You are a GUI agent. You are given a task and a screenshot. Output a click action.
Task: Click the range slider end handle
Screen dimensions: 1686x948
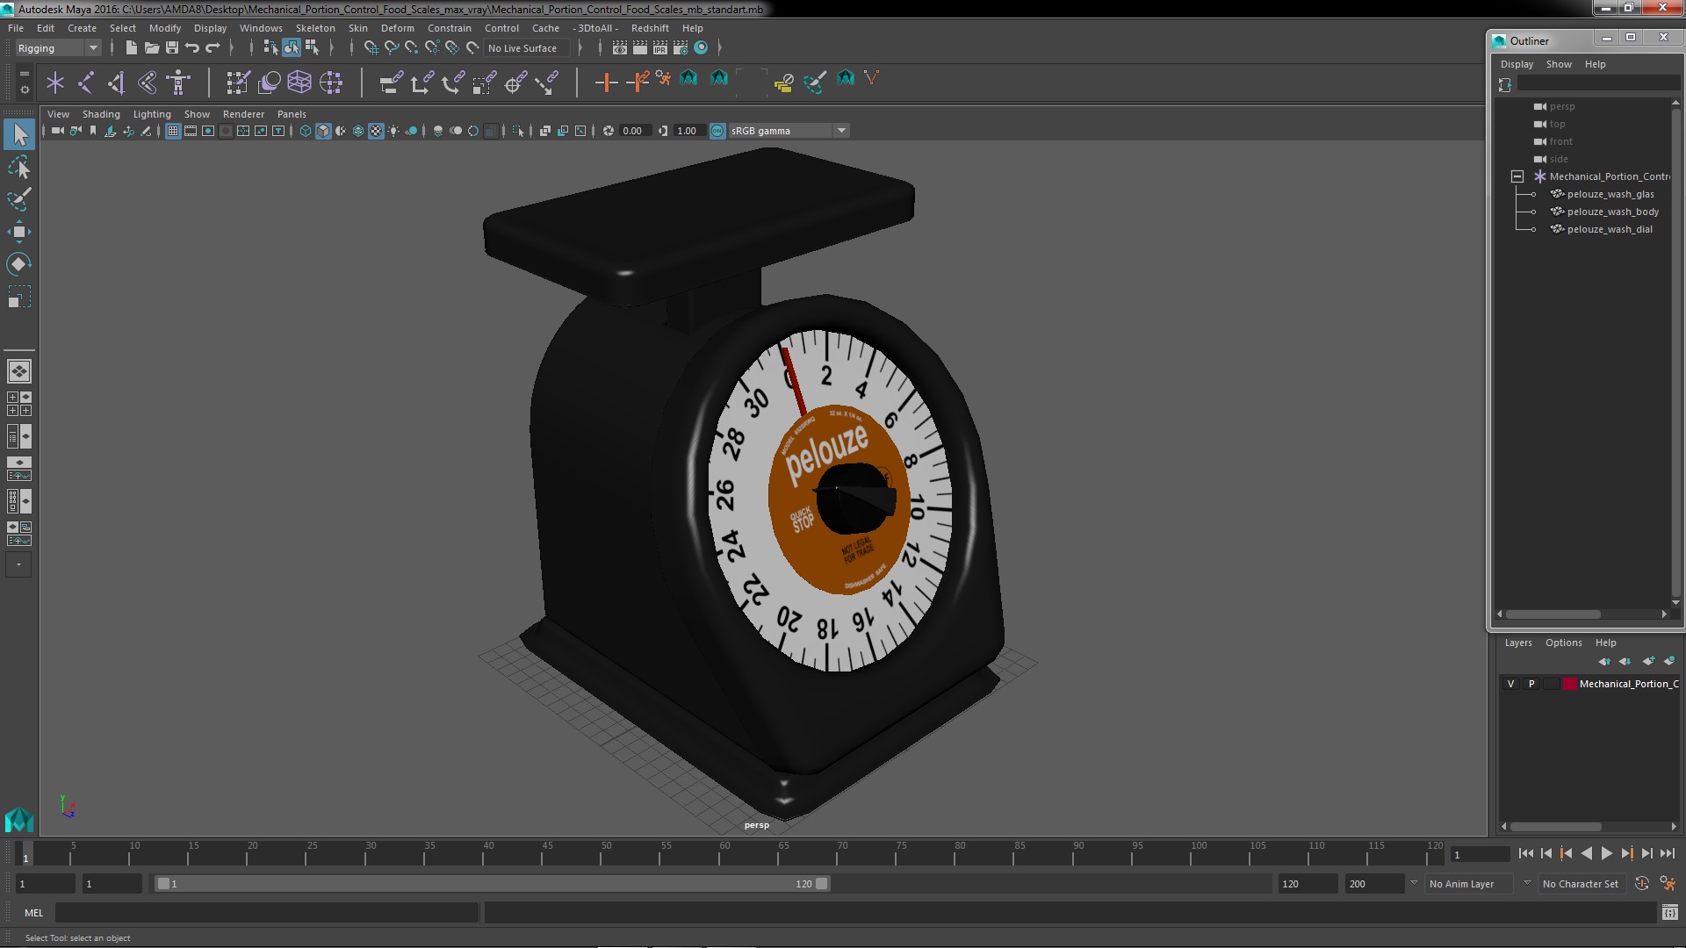click(822, 884)
